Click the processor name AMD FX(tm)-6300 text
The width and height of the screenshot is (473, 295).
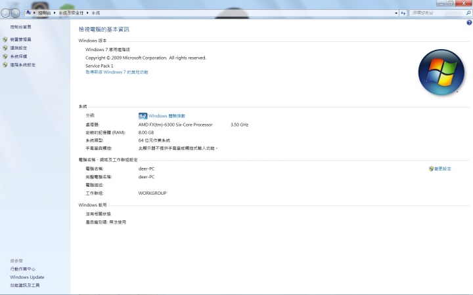tap(175, 125)
